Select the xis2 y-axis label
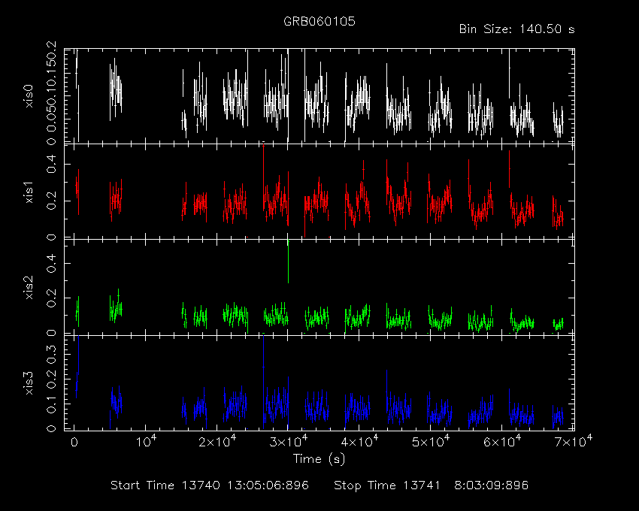 click(x=29, y=287)
